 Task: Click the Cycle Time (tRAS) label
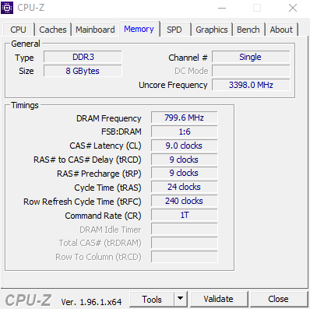click(x=107, y=188)
